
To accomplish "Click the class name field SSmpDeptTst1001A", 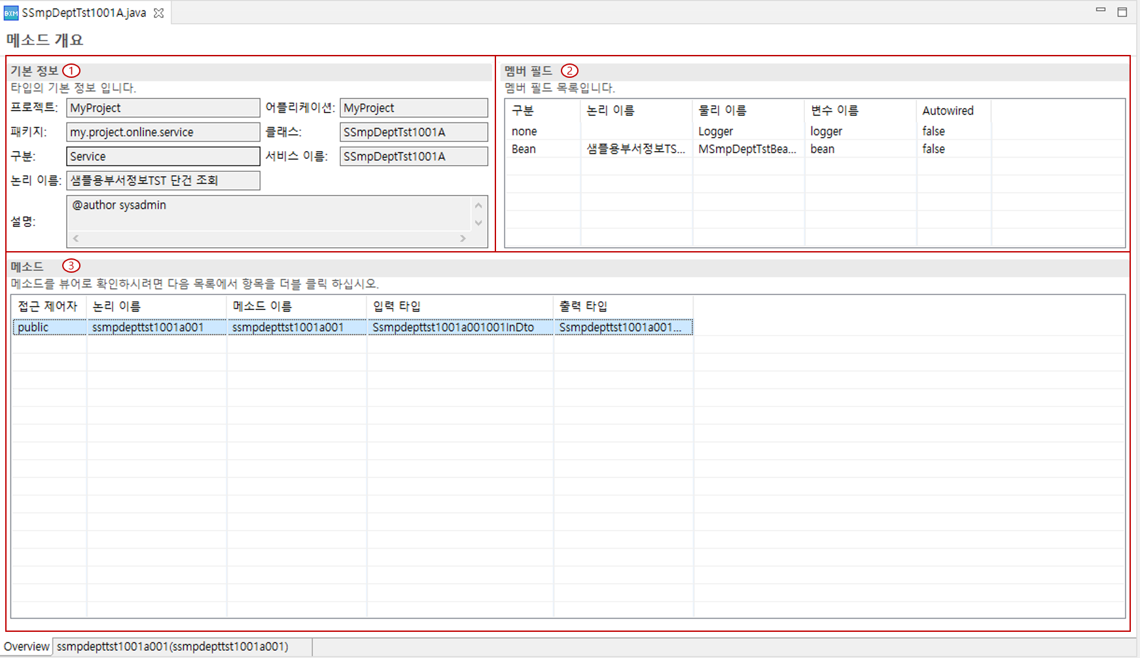I will tap(414, 132).
